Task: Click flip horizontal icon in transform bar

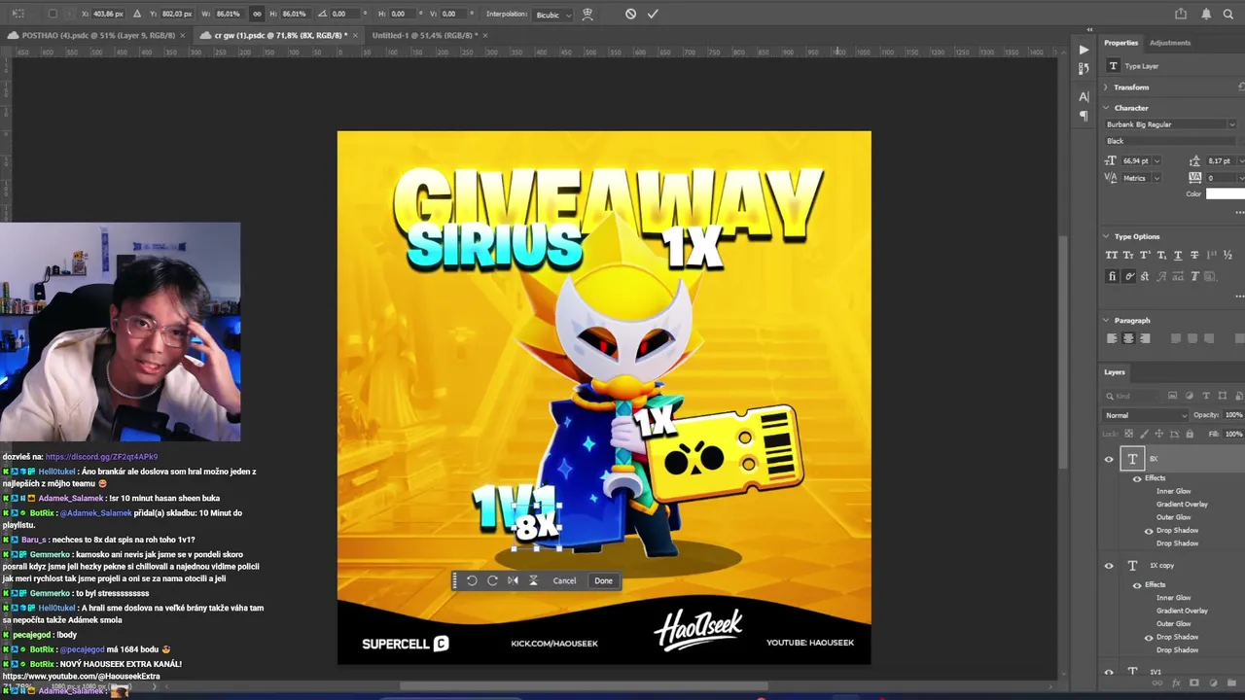Action: click(513, 580)
